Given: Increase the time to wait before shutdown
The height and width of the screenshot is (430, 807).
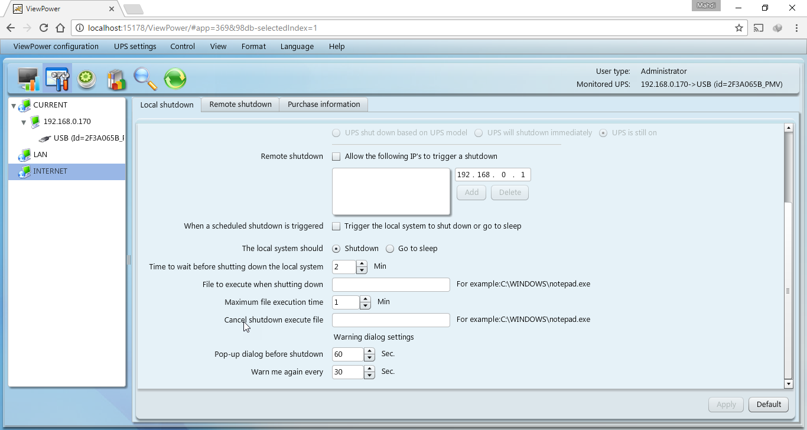Looking at the screenshot, I should (362, 263).
